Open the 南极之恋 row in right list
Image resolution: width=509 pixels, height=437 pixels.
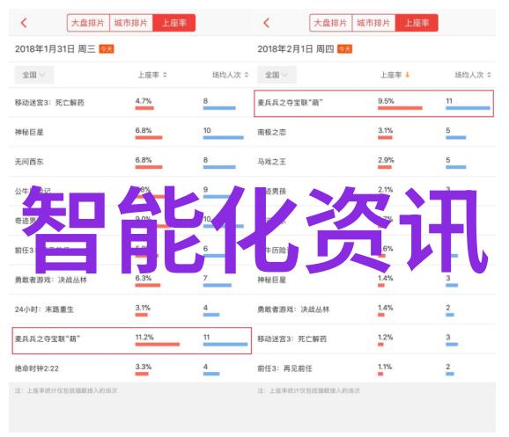click(374, 132)
